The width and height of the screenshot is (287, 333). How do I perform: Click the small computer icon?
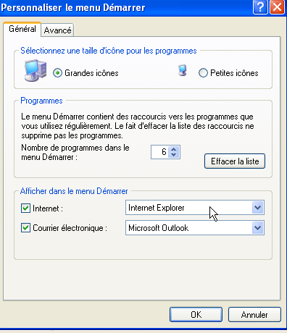183,70
